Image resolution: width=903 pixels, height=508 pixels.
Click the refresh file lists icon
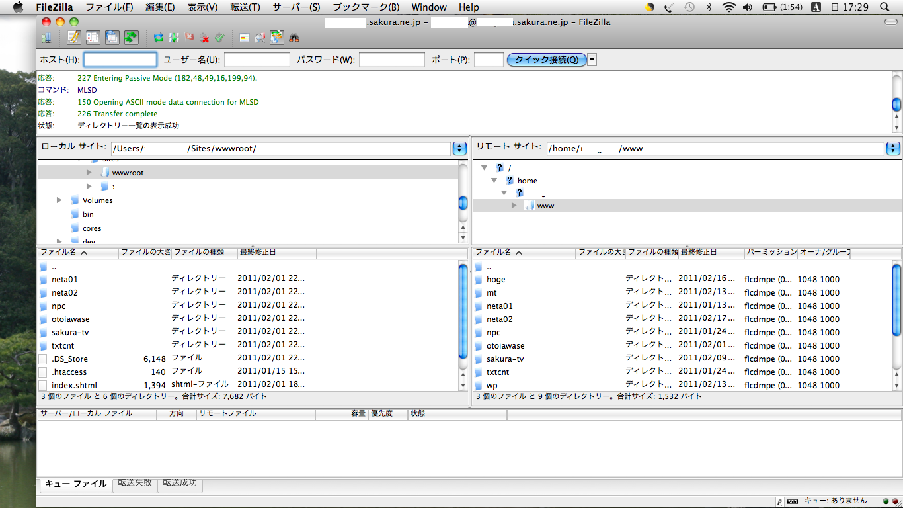pos(159,38)
